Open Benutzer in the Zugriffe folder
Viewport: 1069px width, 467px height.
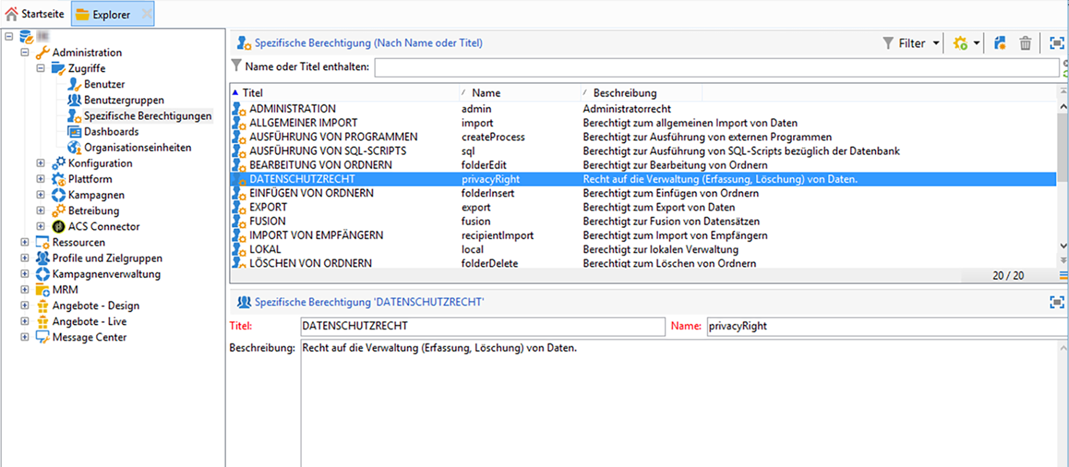[104, 84]
